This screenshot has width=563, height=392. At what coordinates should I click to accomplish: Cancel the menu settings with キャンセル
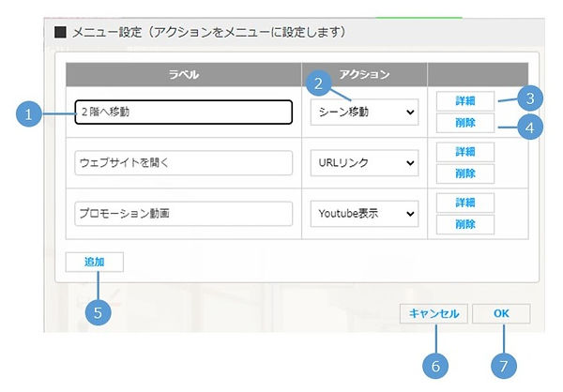click(x=433, y=314)
